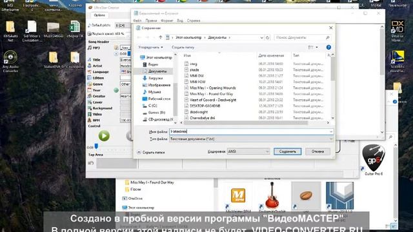Open the Файл menu in Notepad
Image resolution: width=413 pixels, height=232 pixels.
137,21
